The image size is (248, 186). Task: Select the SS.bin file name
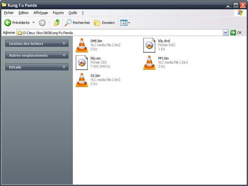(95, 76)
